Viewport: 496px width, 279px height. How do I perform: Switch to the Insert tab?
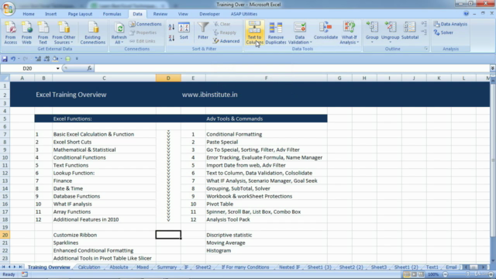50,14
